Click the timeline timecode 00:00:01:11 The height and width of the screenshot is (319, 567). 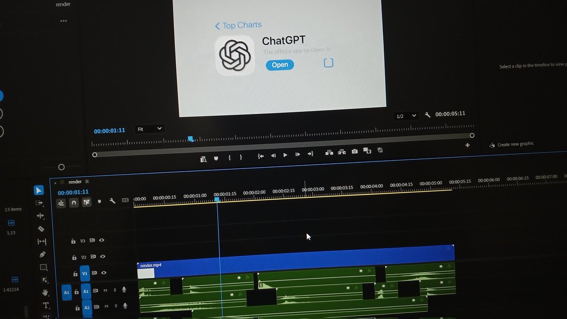click(73, 192)
